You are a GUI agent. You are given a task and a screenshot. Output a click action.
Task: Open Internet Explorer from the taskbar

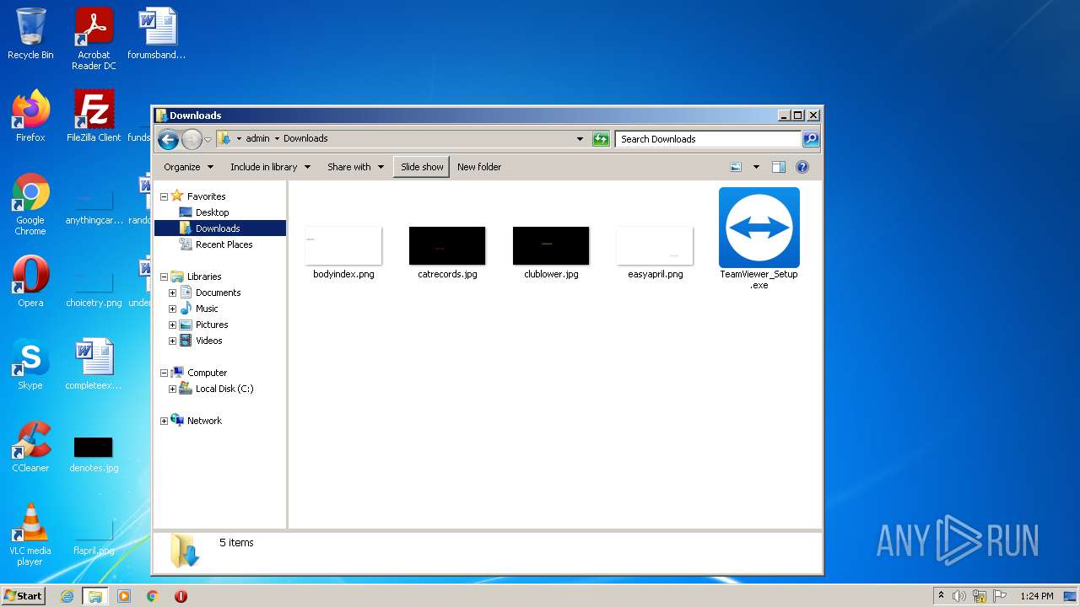67,596
